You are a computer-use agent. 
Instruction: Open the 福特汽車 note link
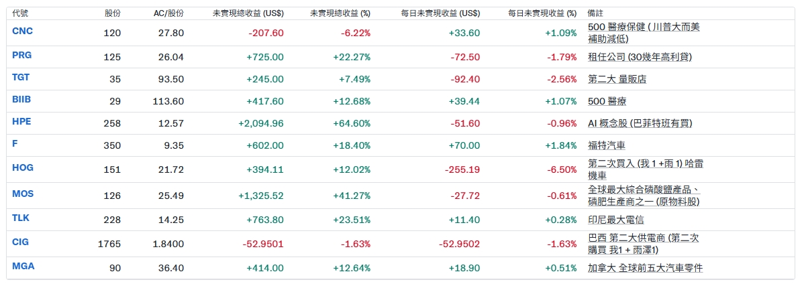606,145
